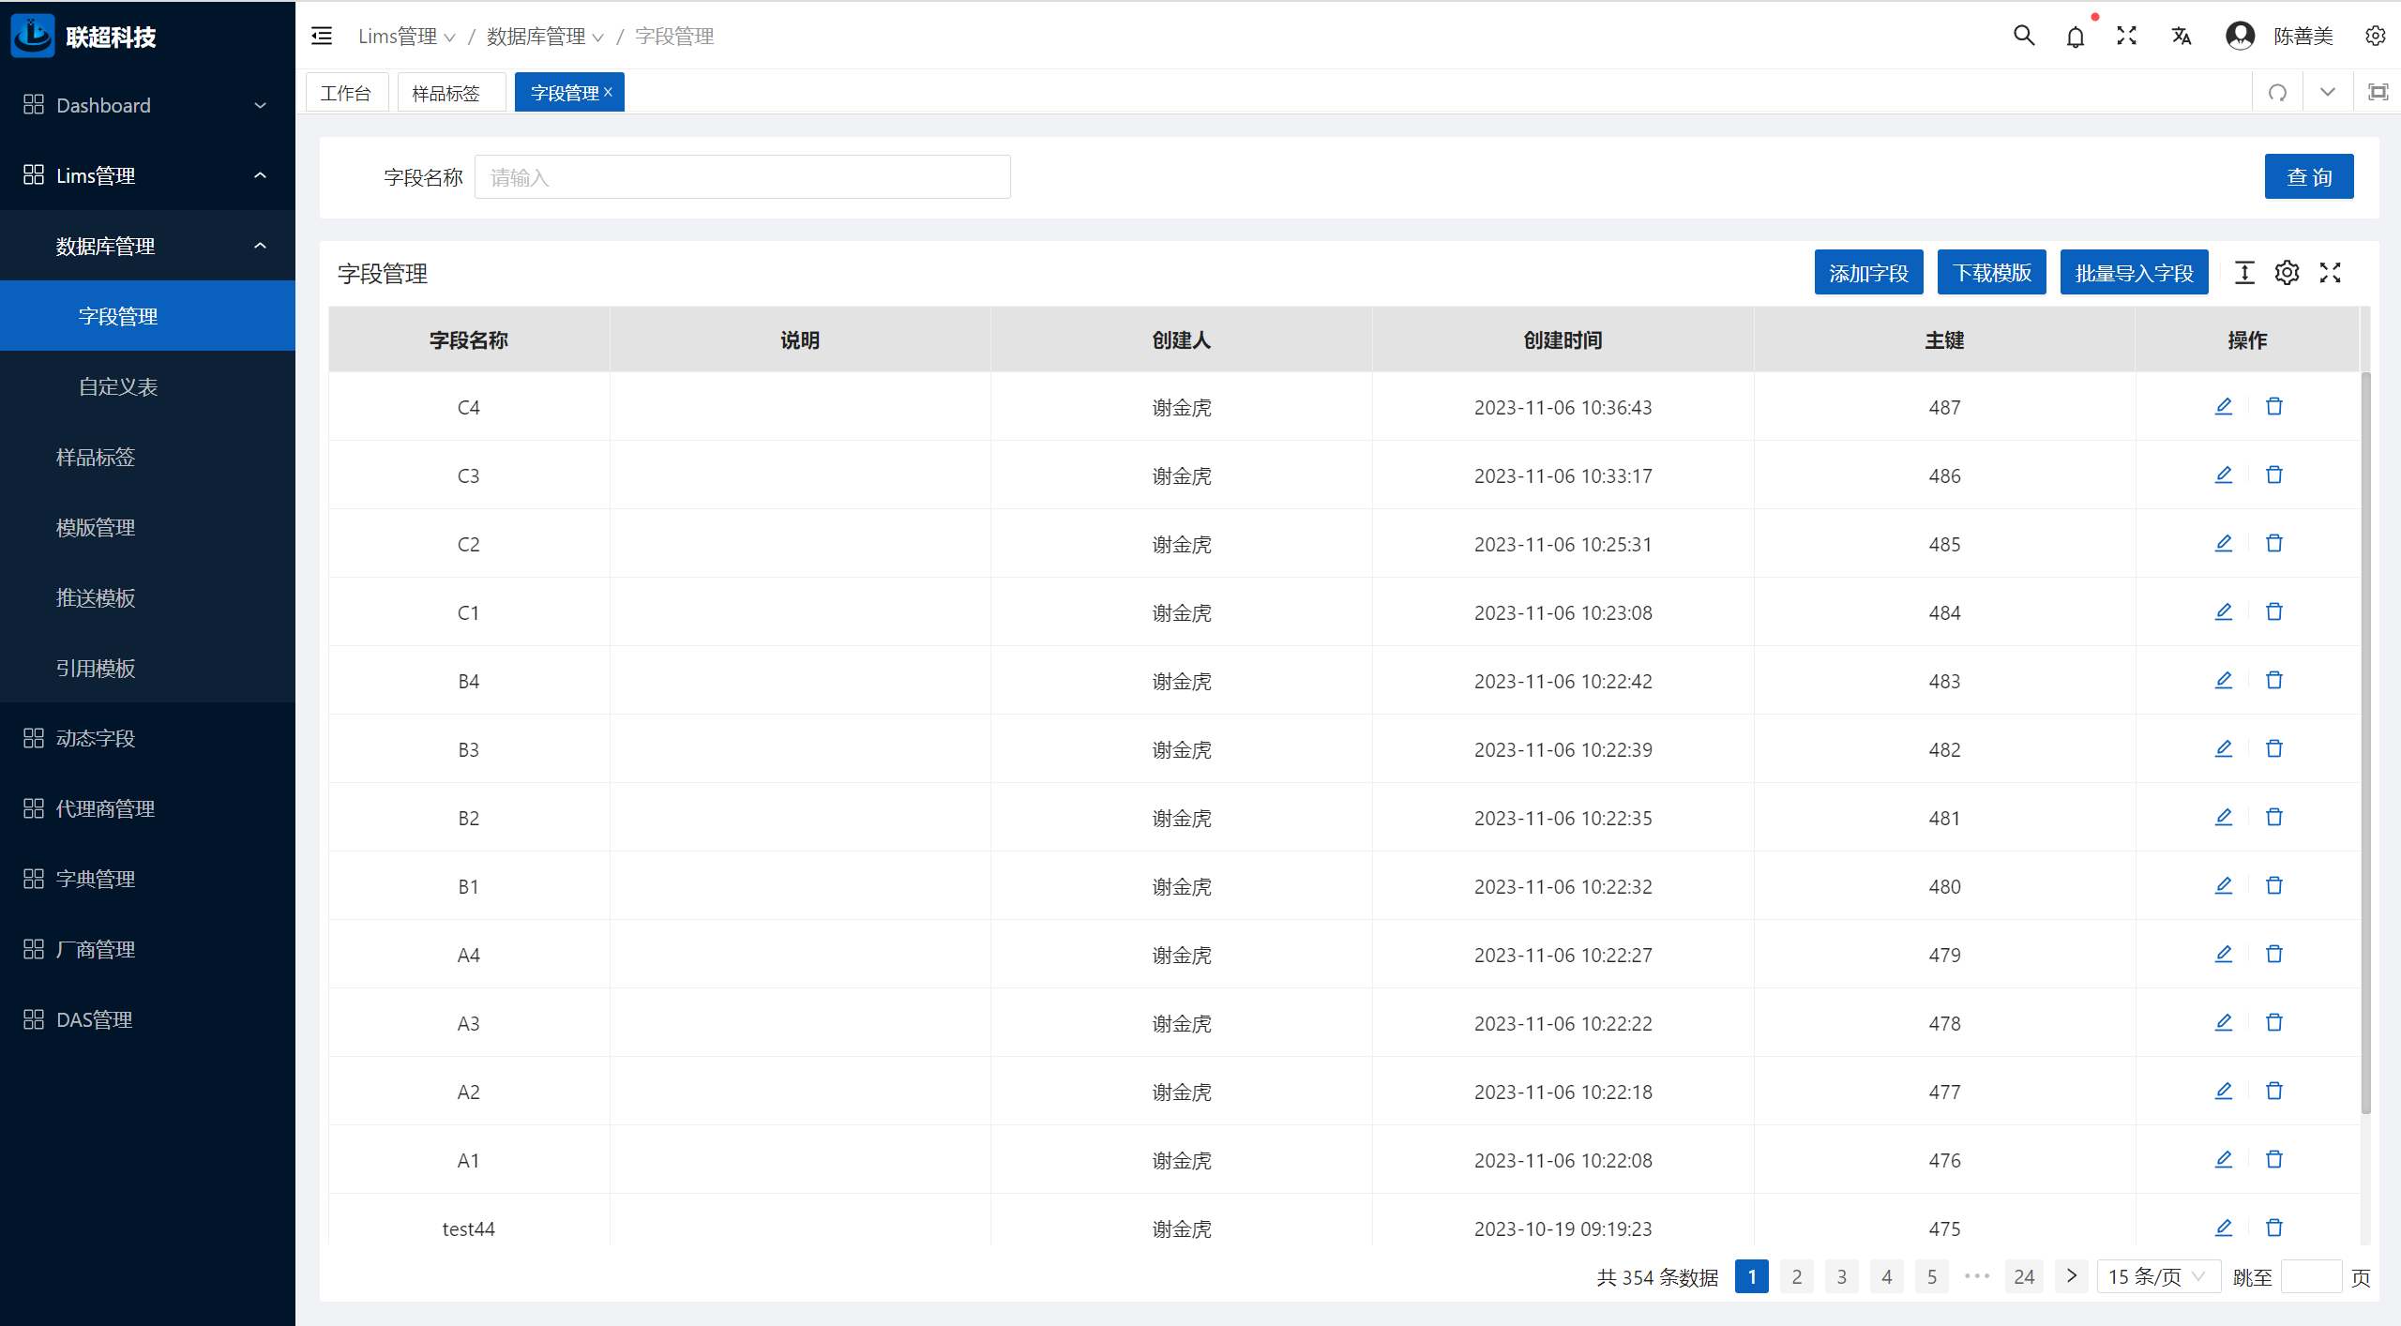Collapse the 数据库管理 submenu

tap(147, 246)
